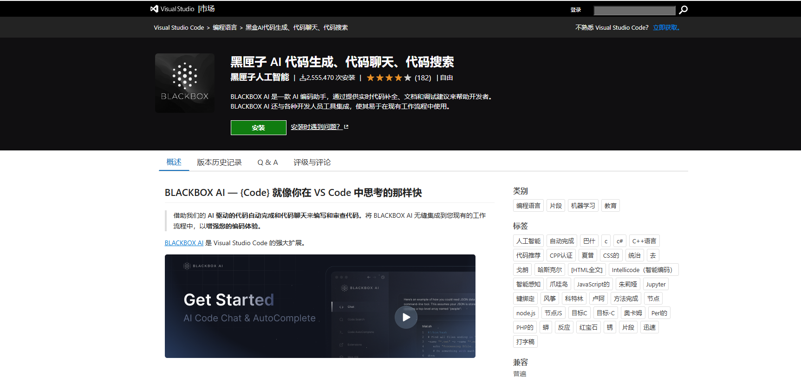This screenshot has height=377, width=801.
Task: Click the 键绑定 tag
Action: click(x=526, y=299)
